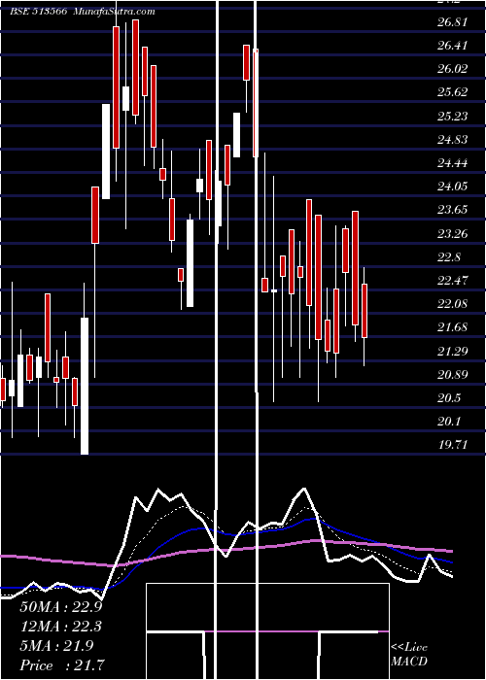Click the 22.47 price axis label
Image resolution: width=486 pixels, height=680 pixels.
click(453, 281)
